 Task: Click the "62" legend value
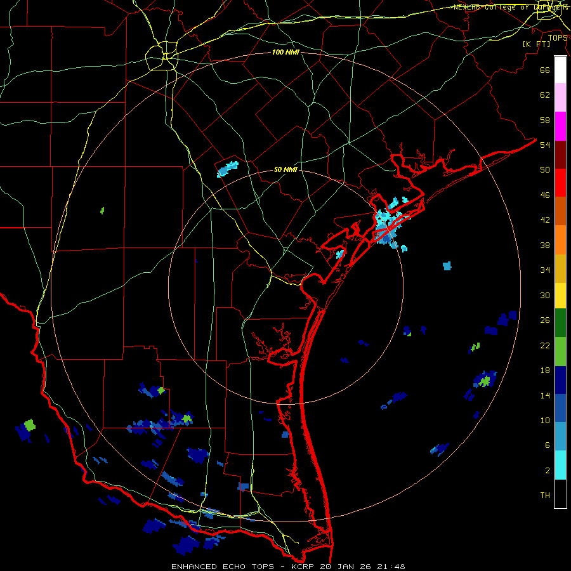pos(545,95)
